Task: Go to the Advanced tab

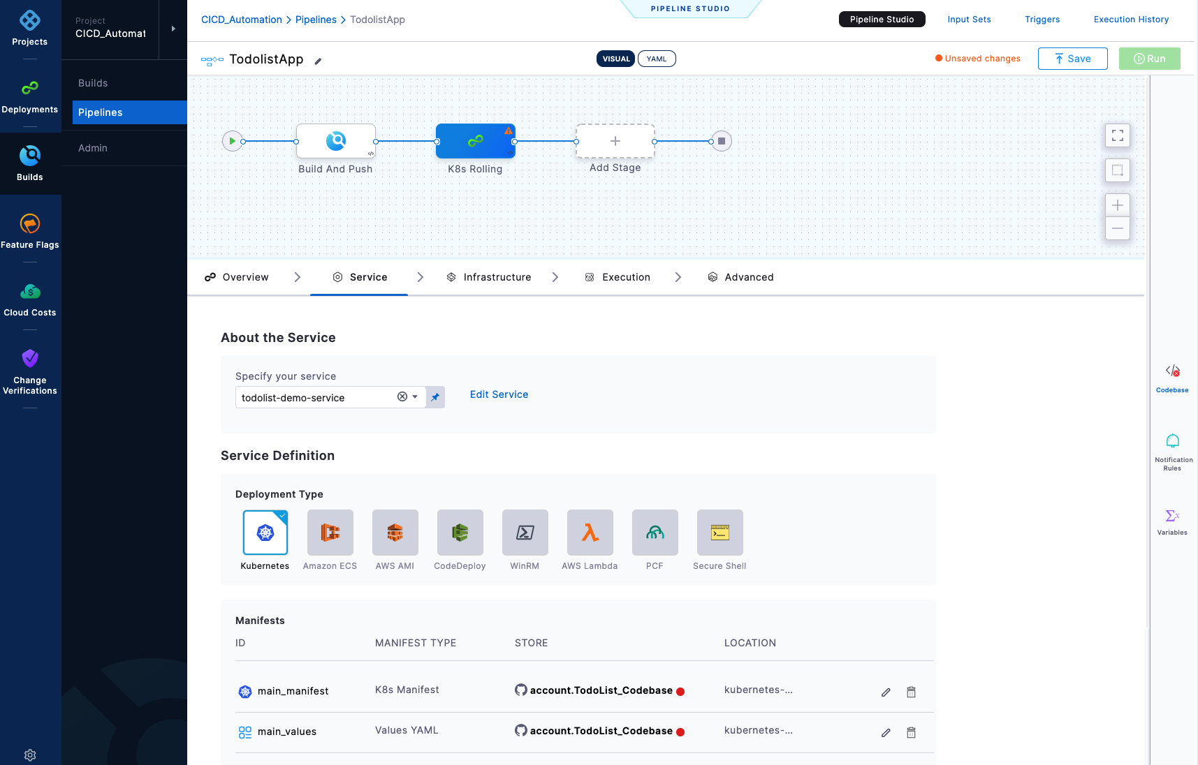Action: tap(740, 277)
